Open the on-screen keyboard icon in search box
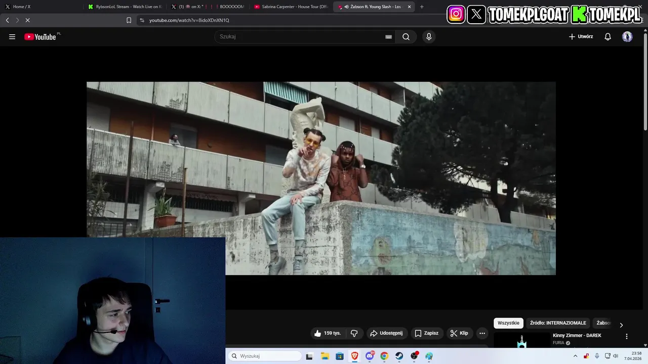 [x=388, y=36]
